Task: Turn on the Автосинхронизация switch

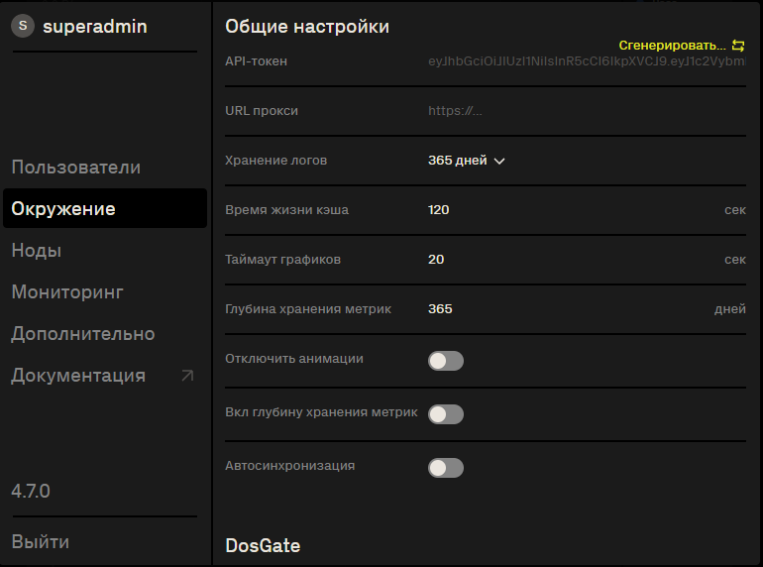Action: coord(446,468)
